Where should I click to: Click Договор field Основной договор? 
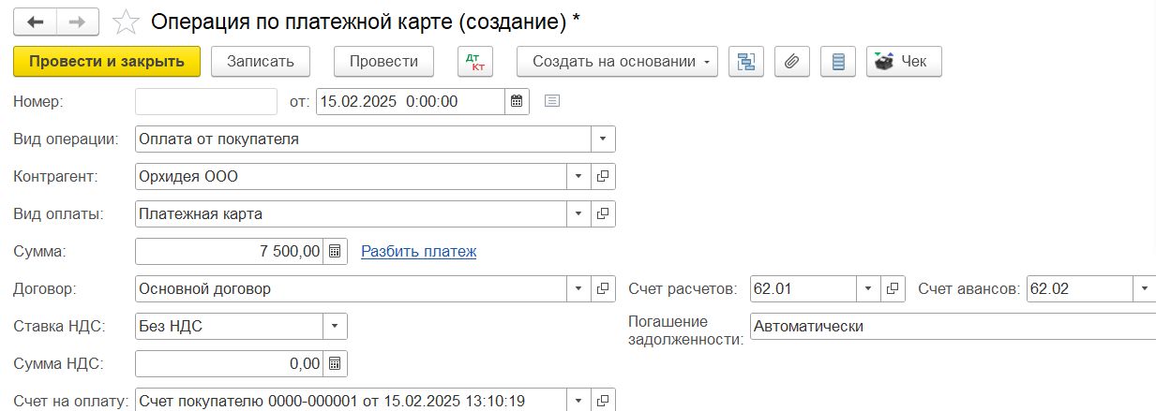[x=352, y=288]
